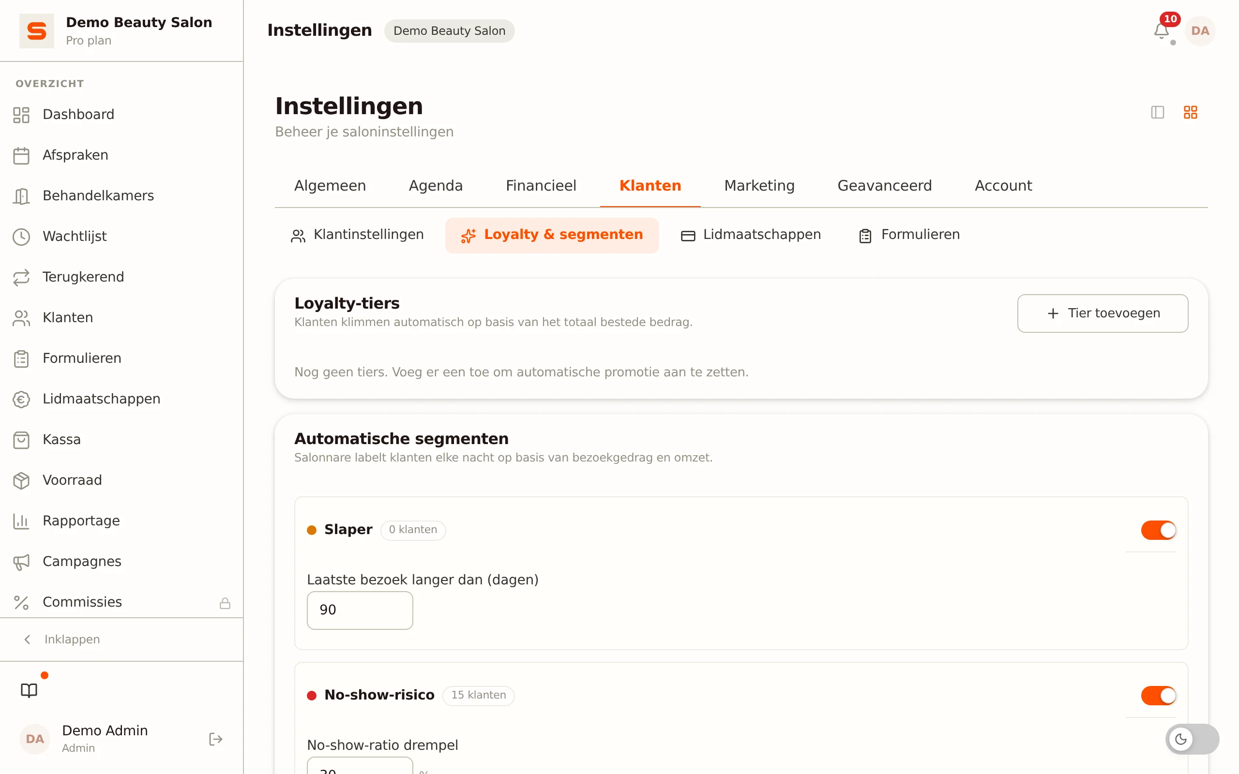1239x774 pixels.
Task: Click the Loyalty-tiers heading
Action: pos(347,303)
